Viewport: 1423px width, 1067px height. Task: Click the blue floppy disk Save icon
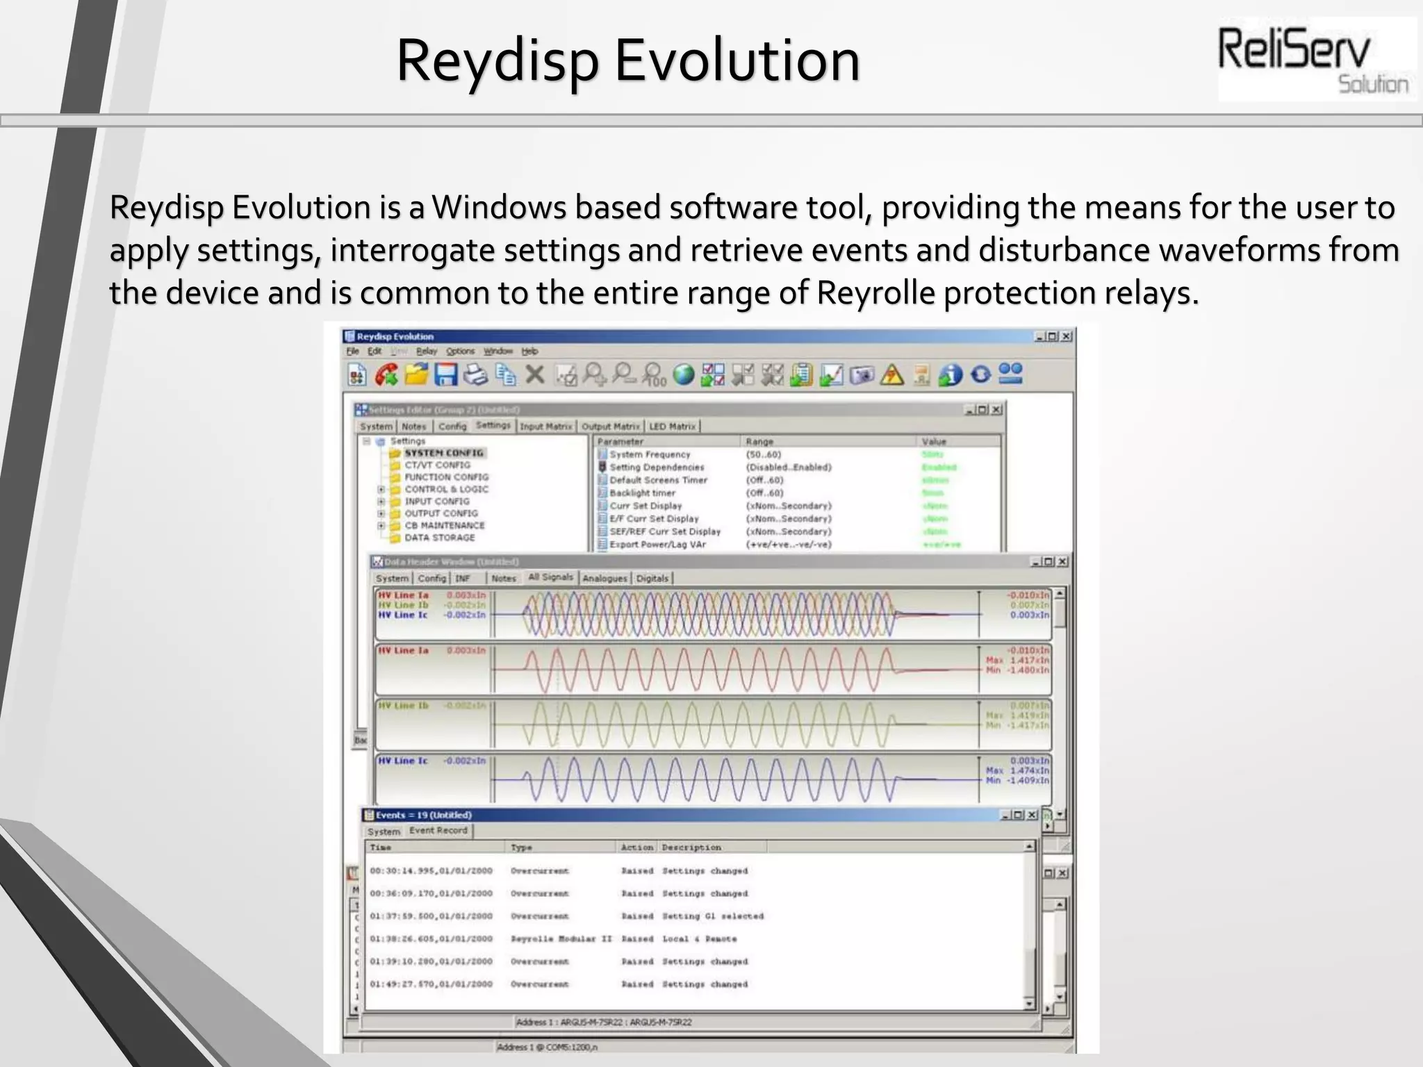click(445, 375)
